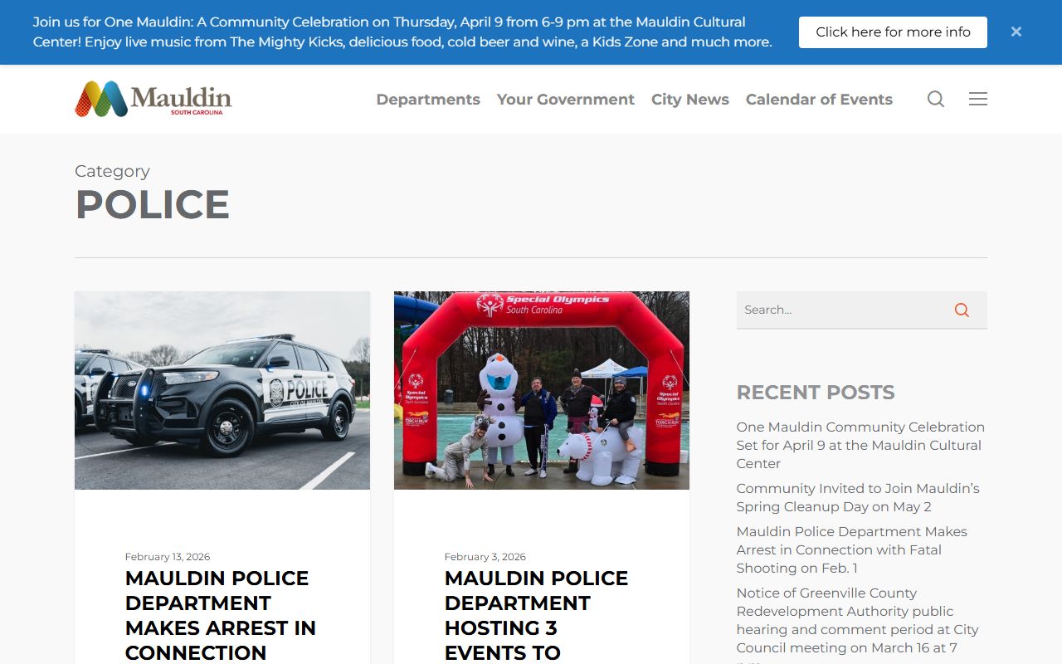Image resolution: width=1062 pixels, height=664 pixels.
Task: Click the One Mauldin banner announcement text
Action: coord(402,32)
